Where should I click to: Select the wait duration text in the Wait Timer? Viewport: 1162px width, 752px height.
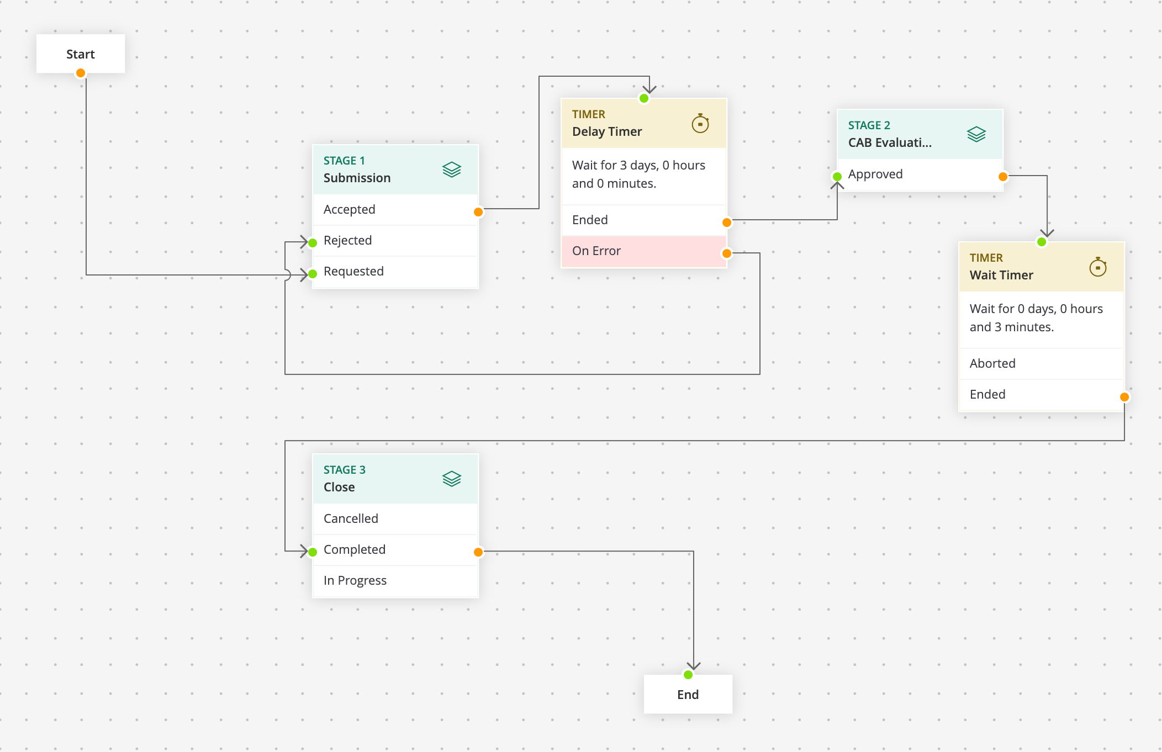click(1036, 317)
